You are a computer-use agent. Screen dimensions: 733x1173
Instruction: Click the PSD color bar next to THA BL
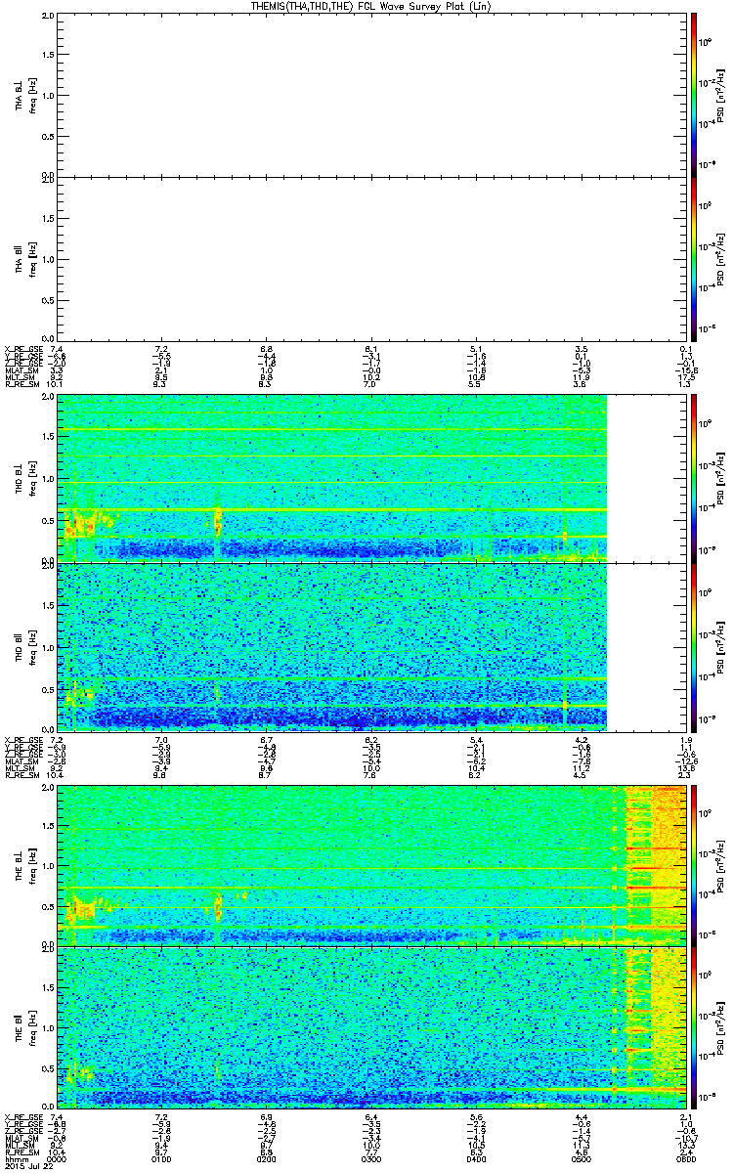point(694,95)
